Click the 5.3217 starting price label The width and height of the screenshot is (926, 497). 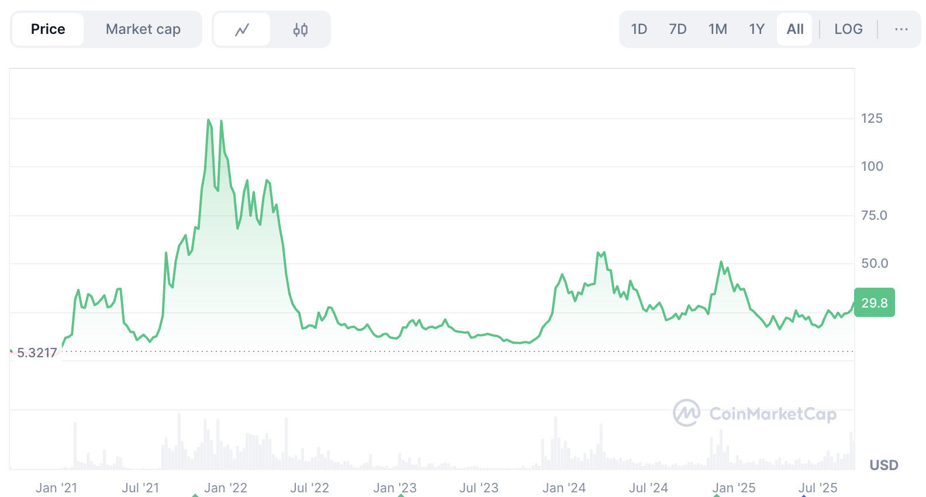coord(37,353)
